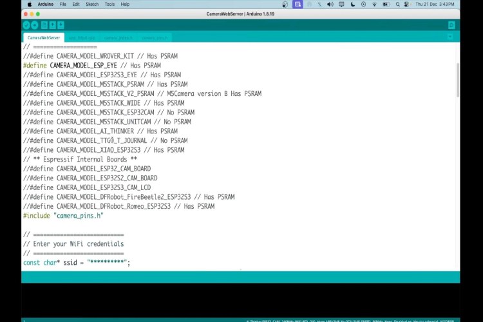
Task: Click the CAMERA_MODEL_ESP32S2_CAM_BOARD line
Action: (x=90, y=178)
